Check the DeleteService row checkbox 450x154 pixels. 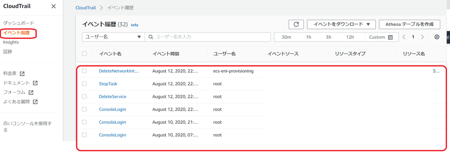click(x=84, y=96)
